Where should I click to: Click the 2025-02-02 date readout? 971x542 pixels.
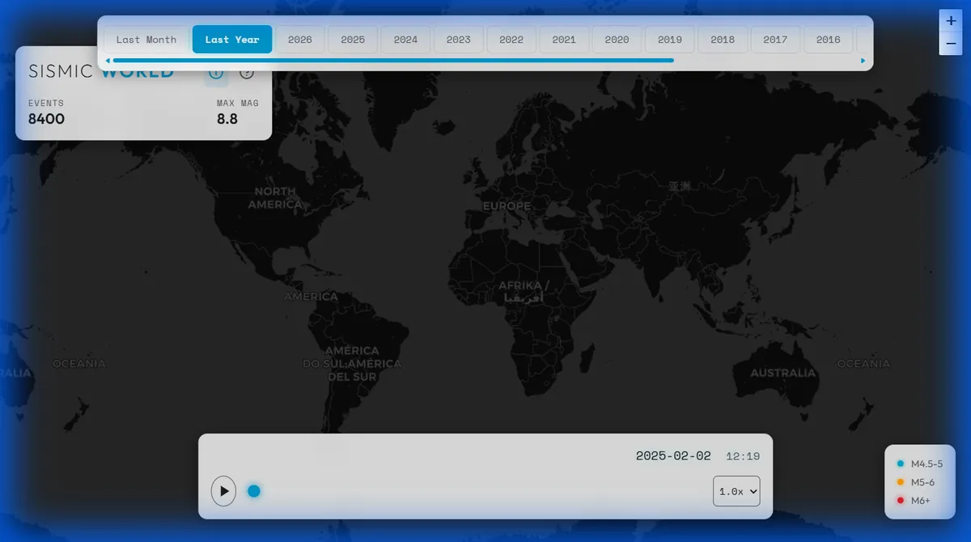(673, 456)
